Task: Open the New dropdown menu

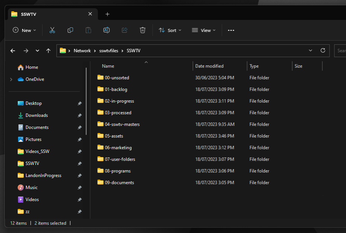Action: click(x=24, y=30)
